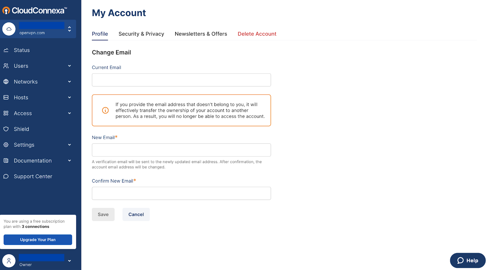
Task: Click the Support Center chat bubble icon
Action: pyautogui.click(x=6, y=176)
